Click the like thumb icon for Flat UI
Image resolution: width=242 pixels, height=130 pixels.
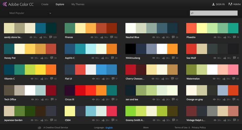click(103, 79)
